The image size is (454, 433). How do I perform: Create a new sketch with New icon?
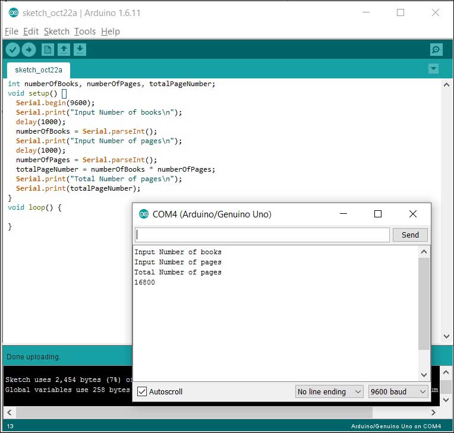coord(48,50)
